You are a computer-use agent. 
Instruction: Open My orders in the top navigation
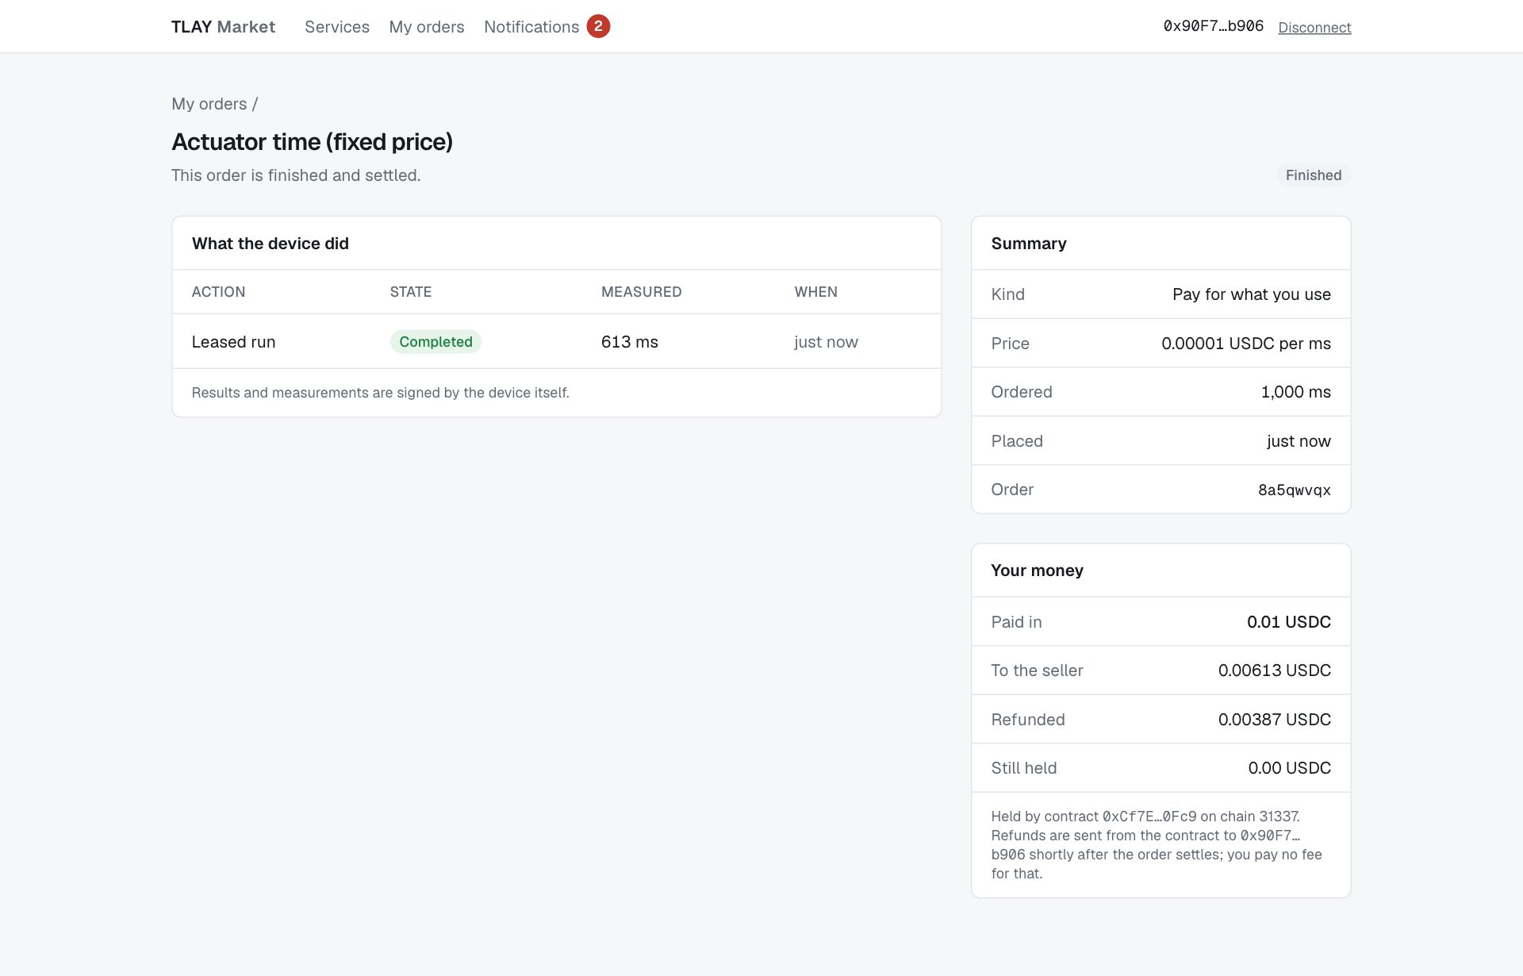pos(427,27)
